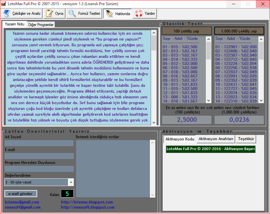The width and height of the screenshot is (270, 214).
Task: Click notes area scroll up arrow
Action: click(x=153, y=143)
